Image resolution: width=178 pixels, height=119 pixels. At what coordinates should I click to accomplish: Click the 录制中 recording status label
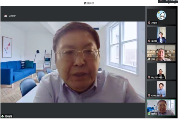pyautogui.click(x=13, y=16)
